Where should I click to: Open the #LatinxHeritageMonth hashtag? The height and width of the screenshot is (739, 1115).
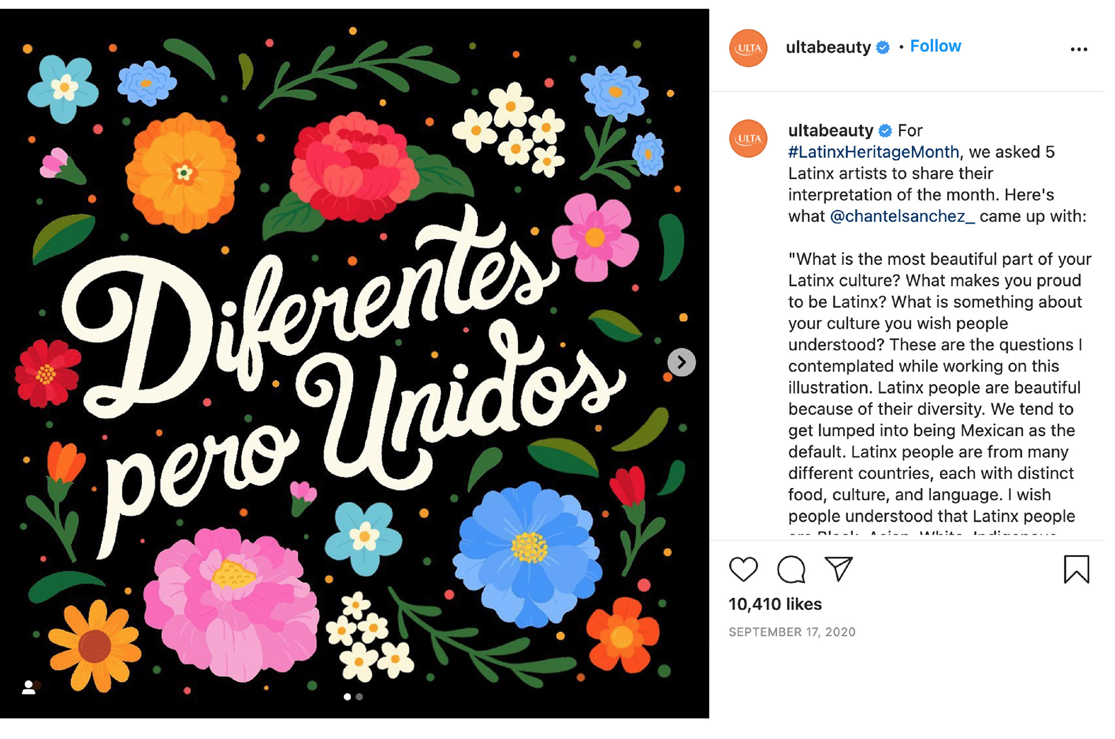point(873,152)
